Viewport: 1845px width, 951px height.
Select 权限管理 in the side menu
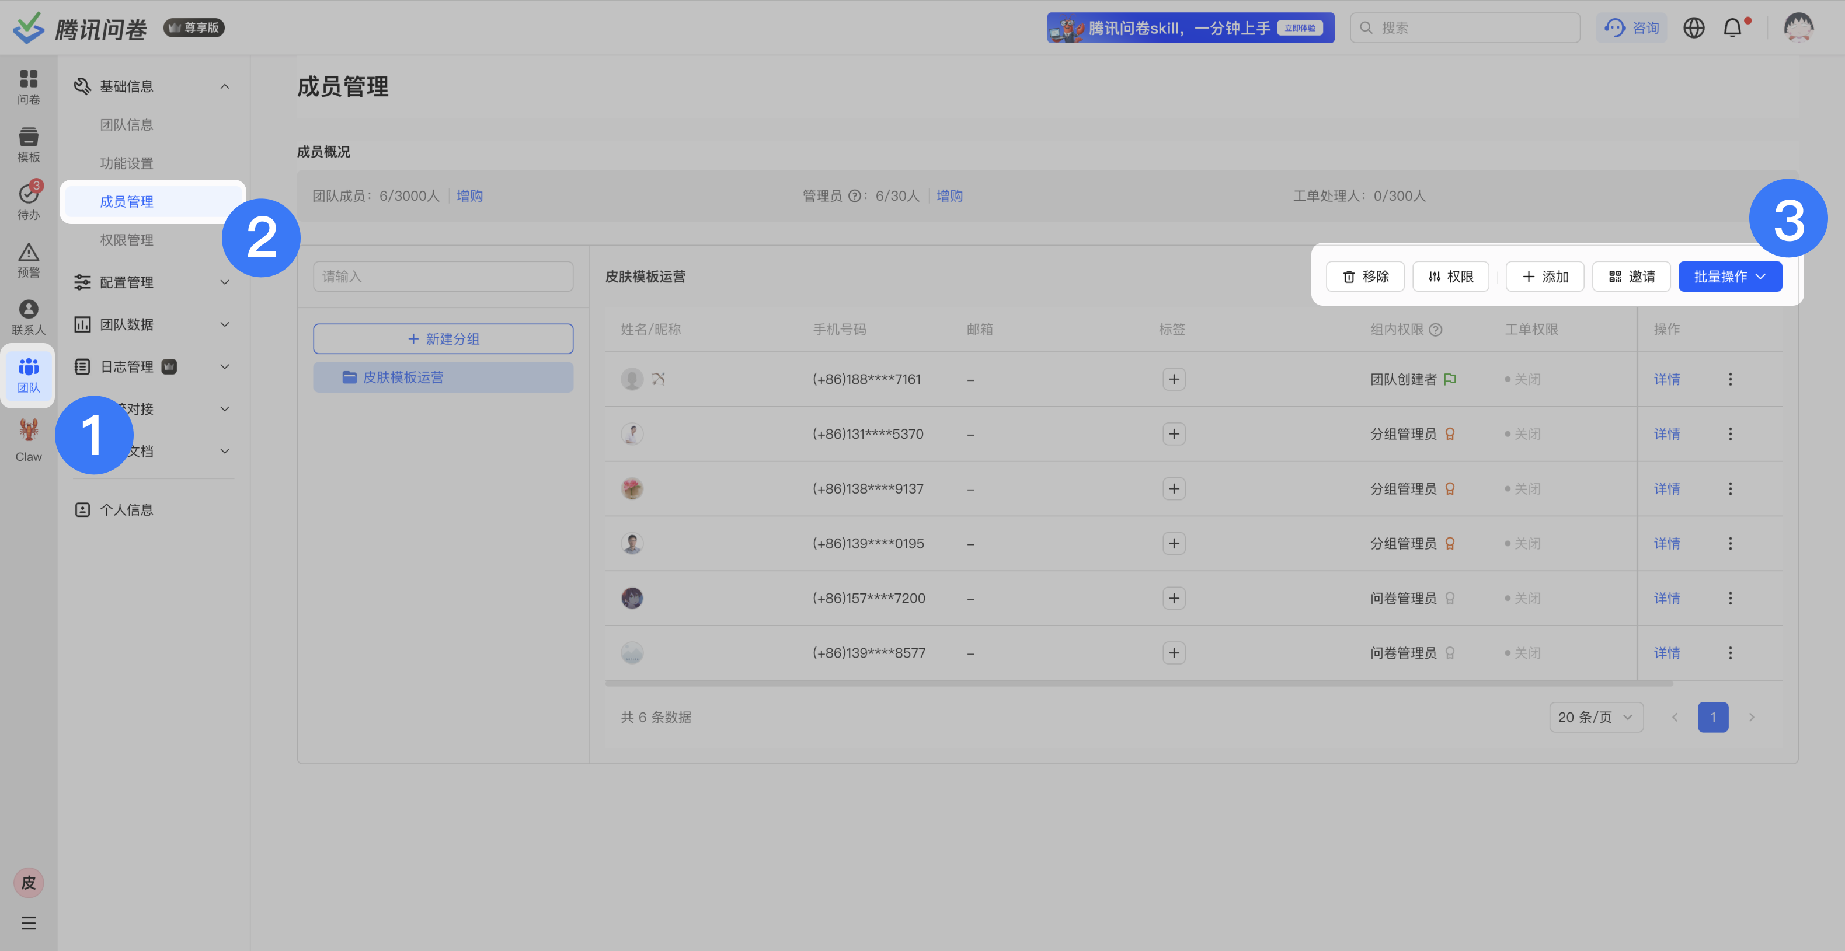127,240
